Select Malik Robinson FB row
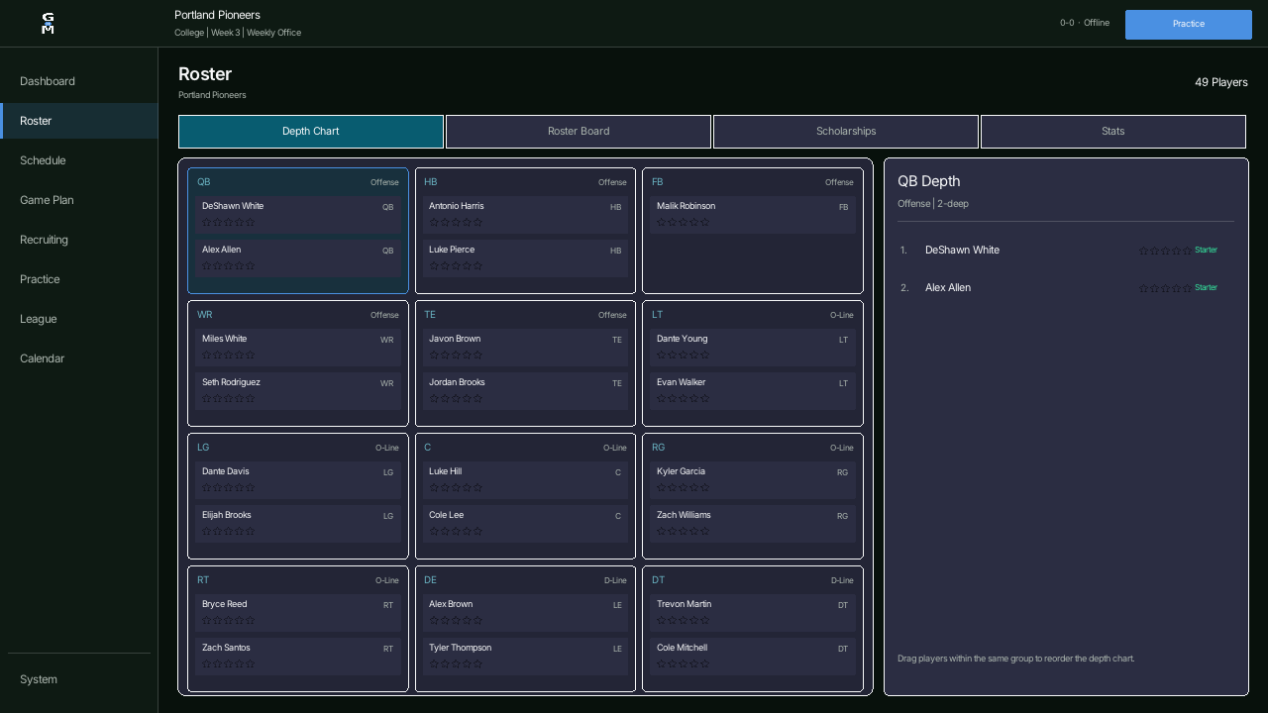Viewport: 1268px width, 713px height. click(753, 215)
